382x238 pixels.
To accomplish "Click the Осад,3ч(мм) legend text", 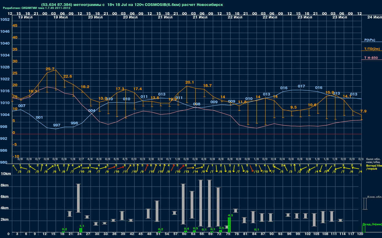I will [x=372, y=224].
